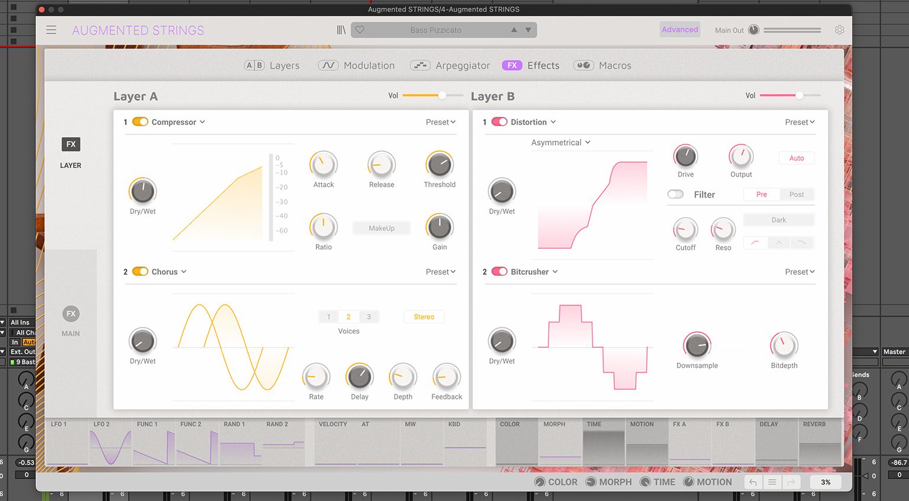This screenshot has height=501, width=909.
Task: Click the MakeUp button
Action: (381, 228)
